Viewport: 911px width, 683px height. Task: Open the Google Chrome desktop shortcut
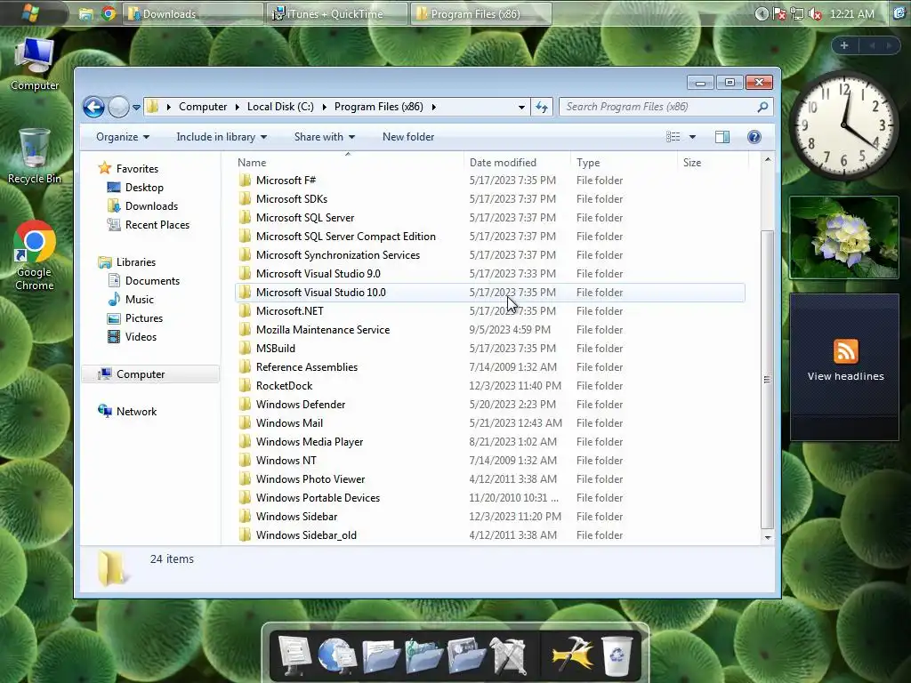[x=35, y=255]
